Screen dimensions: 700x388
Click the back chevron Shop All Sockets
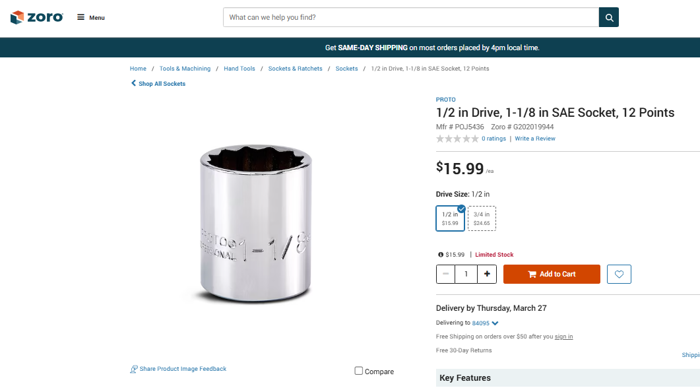pyautogui.click(x=133, y=84)
